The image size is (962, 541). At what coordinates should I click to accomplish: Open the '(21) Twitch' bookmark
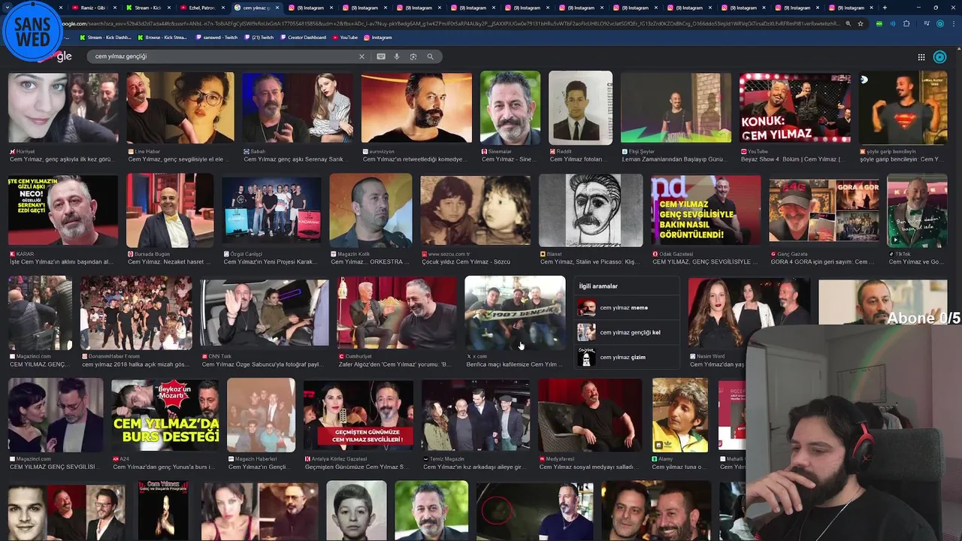(259, 37)
